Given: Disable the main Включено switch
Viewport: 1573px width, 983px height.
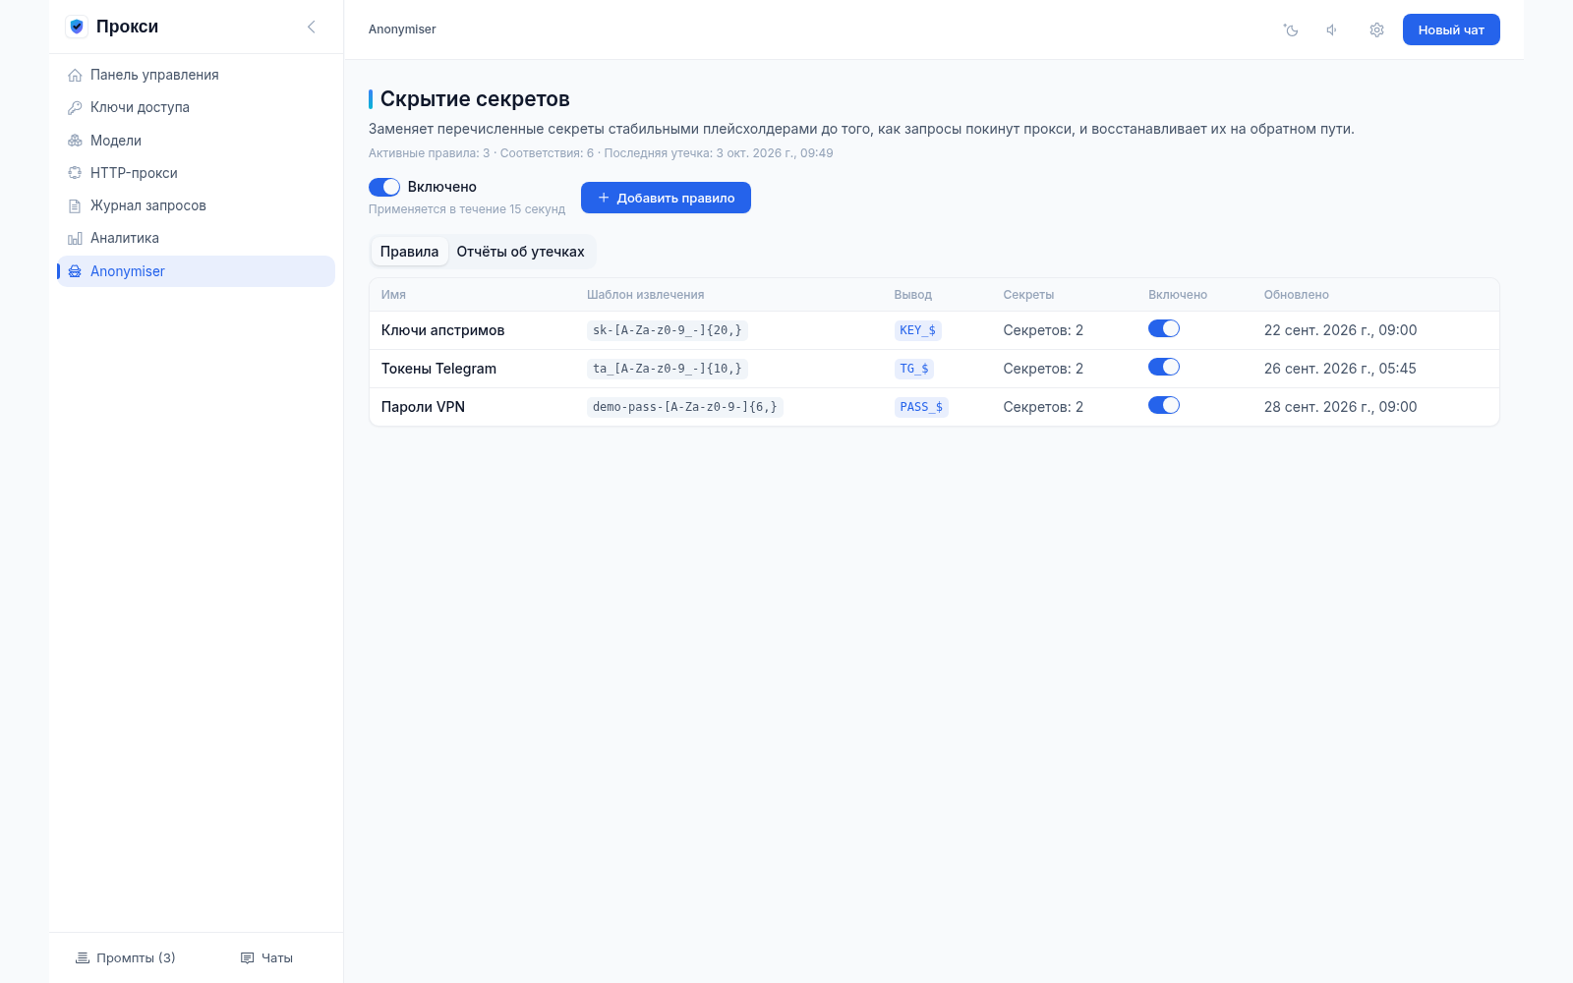Looking at the screenshot, I should pyautogui.click(x=384, y=187).
